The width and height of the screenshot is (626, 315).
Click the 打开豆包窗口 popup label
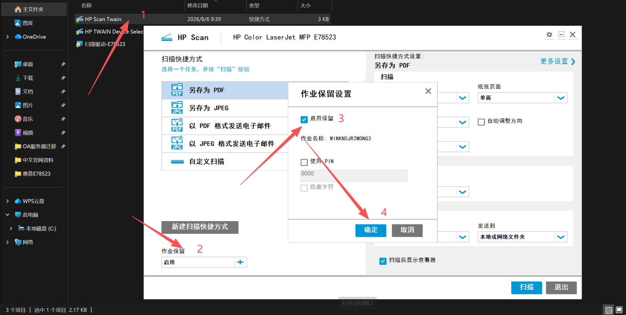[358, 303]
